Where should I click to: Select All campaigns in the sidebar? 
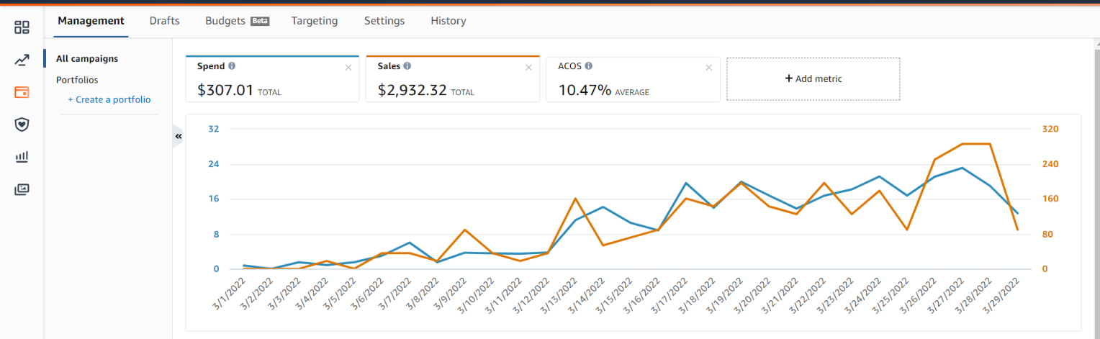(87, 59)
